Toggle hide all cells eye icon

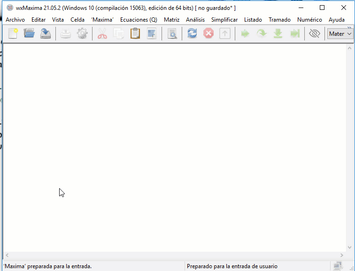coord(315,33)
